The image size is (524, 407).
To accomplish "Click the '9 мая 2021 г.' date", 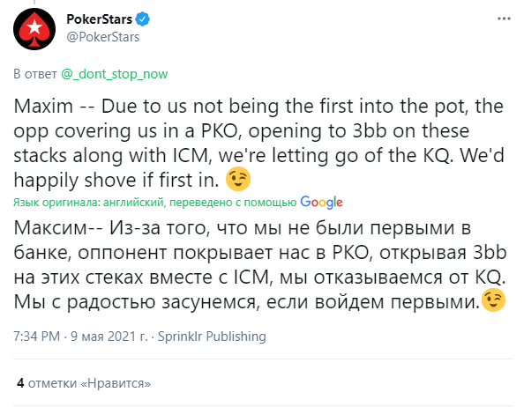I will pos(109,337).
